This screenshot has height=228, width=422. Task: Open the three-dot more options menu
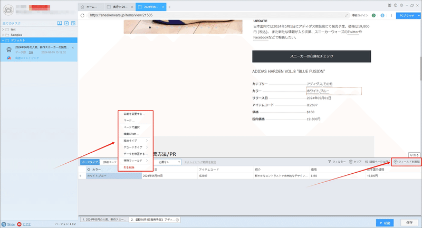[391, 15]
